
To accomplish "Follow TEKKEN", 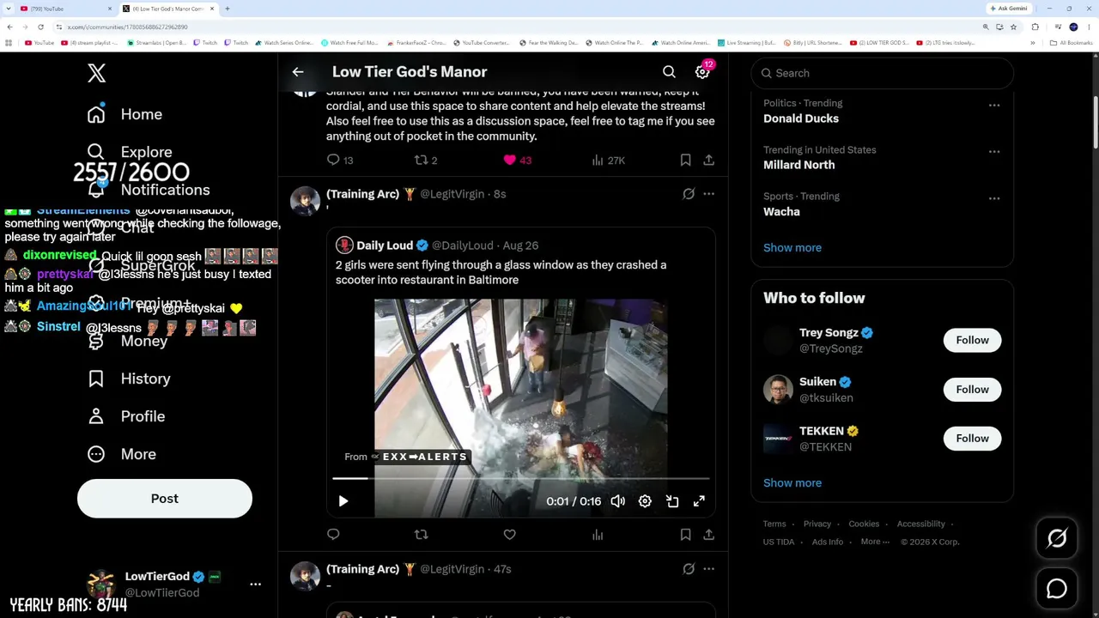I will [973, 438].
